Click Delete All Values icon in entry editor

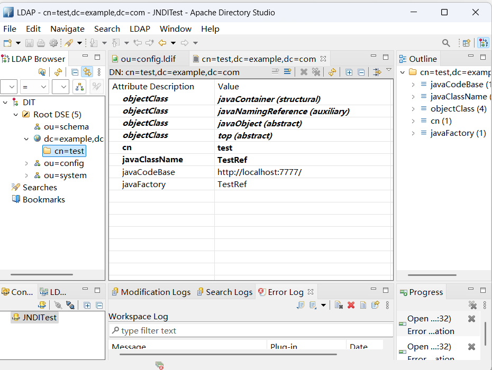tap(316, 72)
